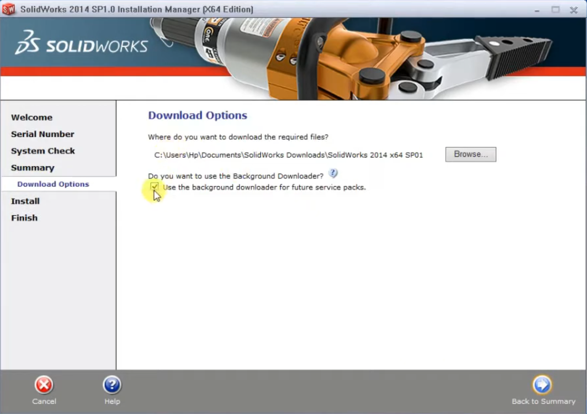This screenshot has width=587, height=414.
Task: Click the SolidWorks logo in the banner
Action: click(x=82, y=43)
